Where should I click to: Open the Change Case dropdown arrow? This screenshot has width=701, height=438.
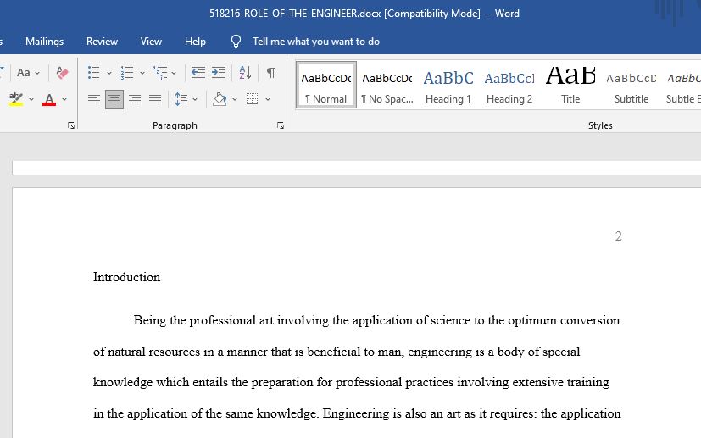[x=37, y=73]
